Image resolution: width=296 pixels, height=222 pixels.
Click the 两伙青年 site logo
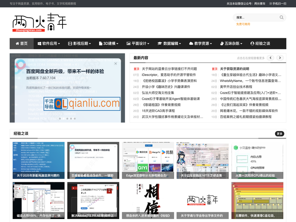pos(40,24)
